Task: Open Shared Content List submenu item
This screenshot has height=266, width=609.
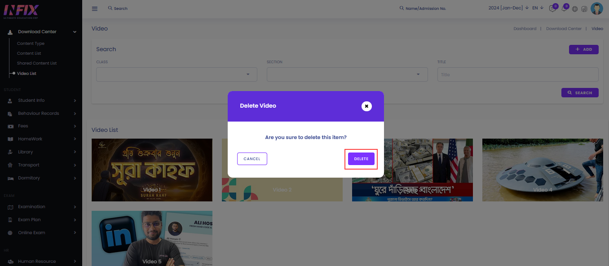Action: click(37, 63)
